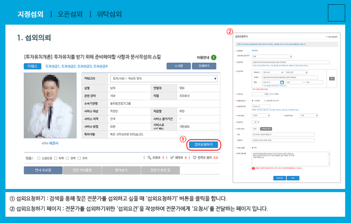The height and width of the screenshot is (223, 351).
Task: Click the attendee count input in request form
Action: [255, 122]
